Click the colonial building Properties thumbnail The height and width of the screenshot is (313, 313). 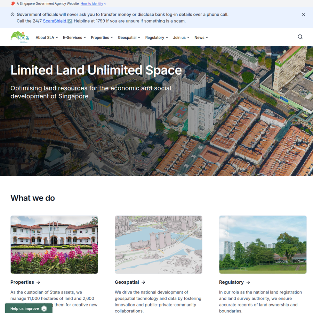tap(54, 244)
